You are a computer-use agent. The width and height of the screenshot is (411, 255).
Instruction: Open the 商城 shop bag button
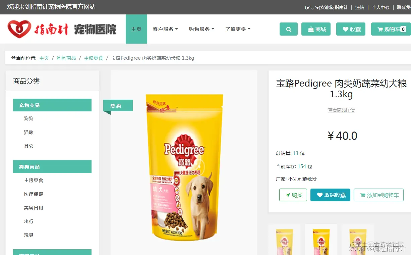click(x=316, y=29)
